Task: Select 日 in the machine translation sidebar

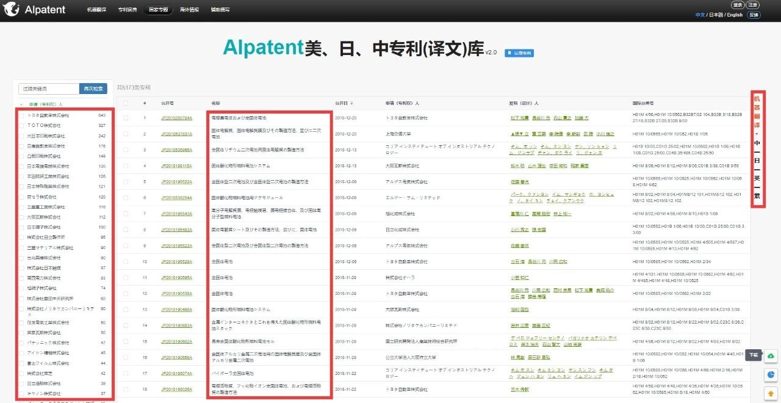Action: (757, 161)
